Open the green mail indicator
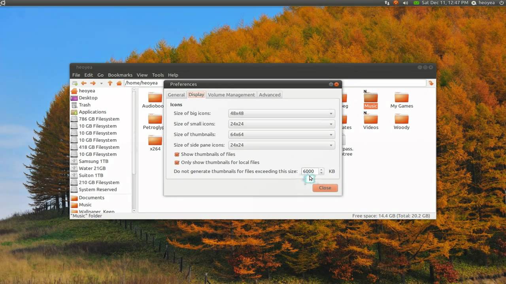The height and width of the screenshot is (284, 506). pyautogui.click(x=416, y=3)
